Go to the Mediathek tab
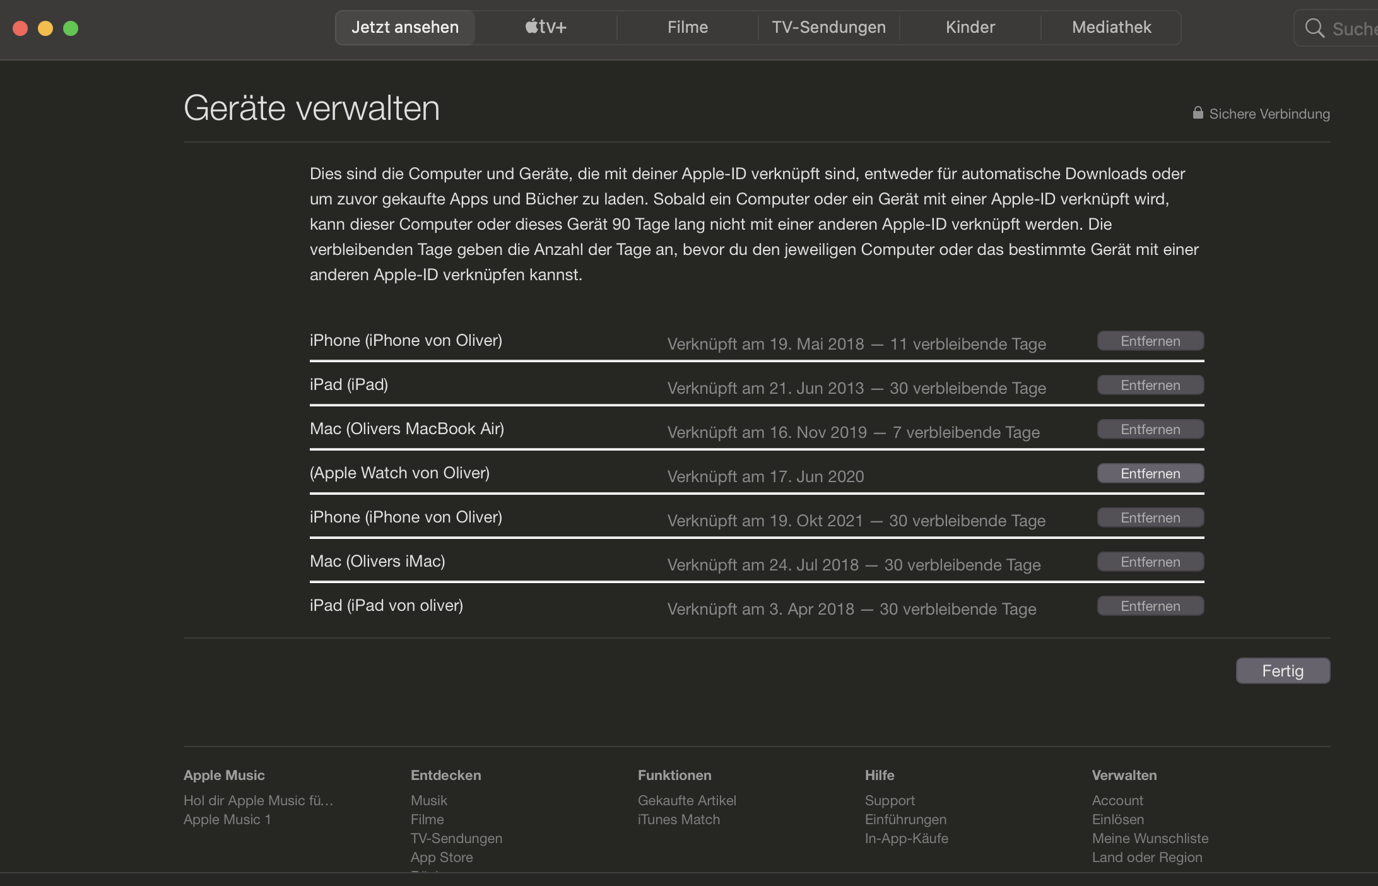Screen dimensions: 1378x886 (x=1111, y=28)
